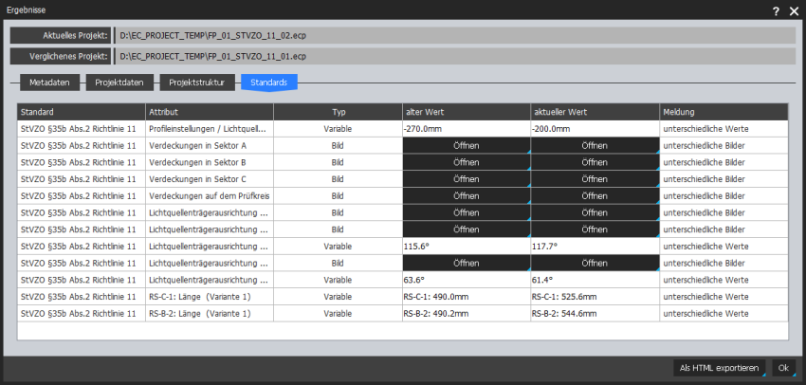The height and width of the screenshot is (385, 806).
Task: Click the Ergebnisse window title
Action: point(26,9)
